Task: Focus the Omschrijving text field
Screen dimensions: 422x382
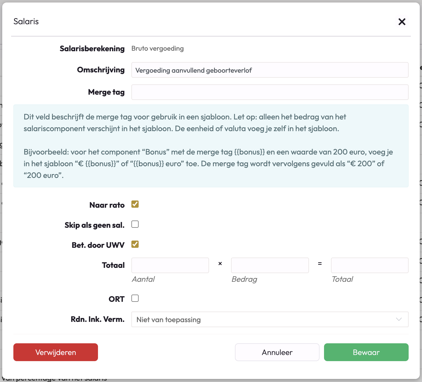Action: 269,70
